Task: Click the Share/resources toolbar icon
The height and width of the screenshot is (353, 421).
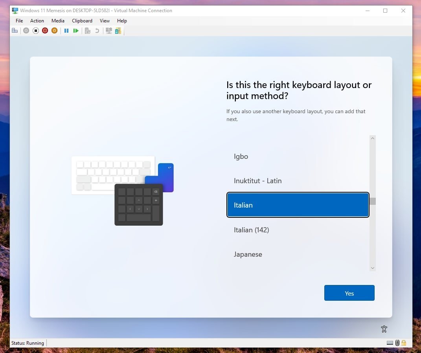Action: [118, 31]
